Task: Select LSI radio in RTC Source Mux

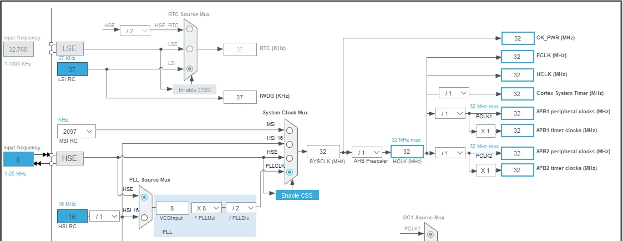Action: coord(190,68)
